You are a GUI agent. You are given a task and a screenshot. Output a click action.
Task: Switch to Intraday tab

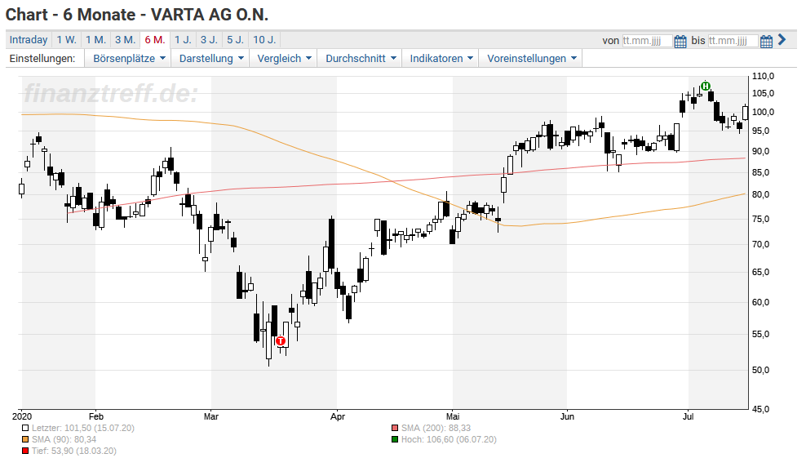coord(29,40)
